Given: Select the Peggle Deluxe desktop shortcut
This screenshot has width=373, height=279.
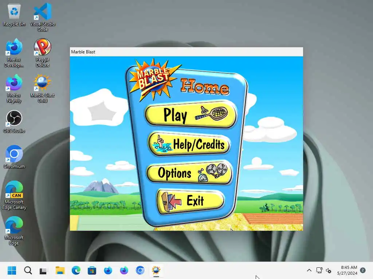Looking at the screenshot, I should pyautogui.click(x=43, y=53).
